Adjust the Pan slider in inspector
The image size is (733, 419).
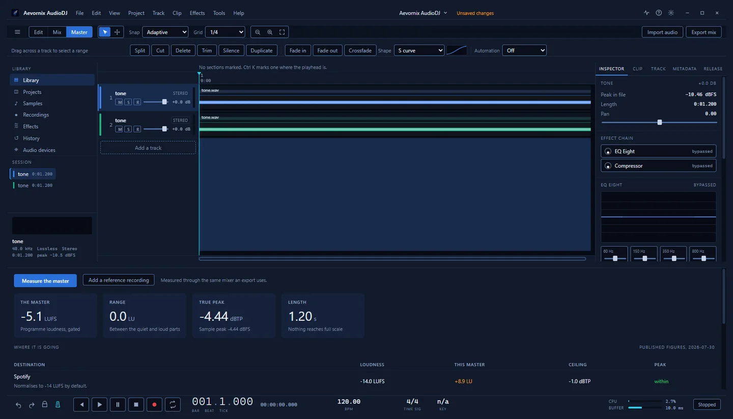coord(659,122)
